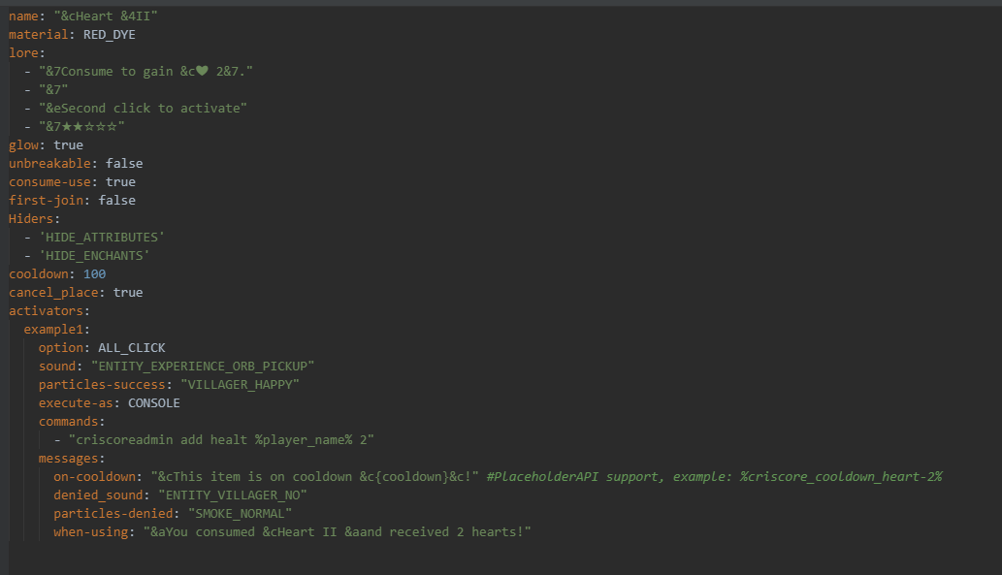Click the 'ENTITY_EXPERIENCE_ORB_PICKUP' sound string

pos(203,366)
